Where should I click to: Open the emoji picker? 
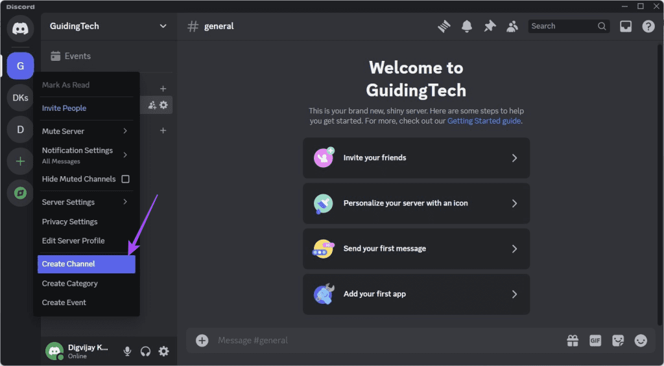click(641, 340)
